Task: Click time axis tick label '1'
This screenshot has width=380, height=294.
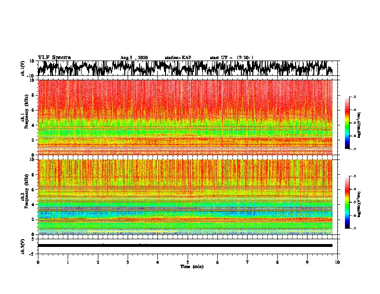Action: (x=68, y=262)
